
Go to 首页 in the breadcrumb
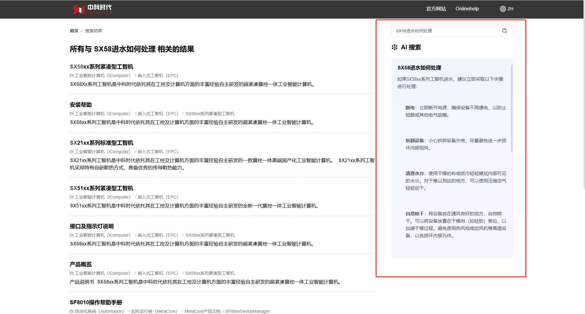[74, 31]
